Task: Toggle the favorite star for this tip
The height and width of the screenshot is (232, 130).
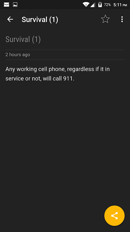Action: pyautogui.click(x=105, y=19)
